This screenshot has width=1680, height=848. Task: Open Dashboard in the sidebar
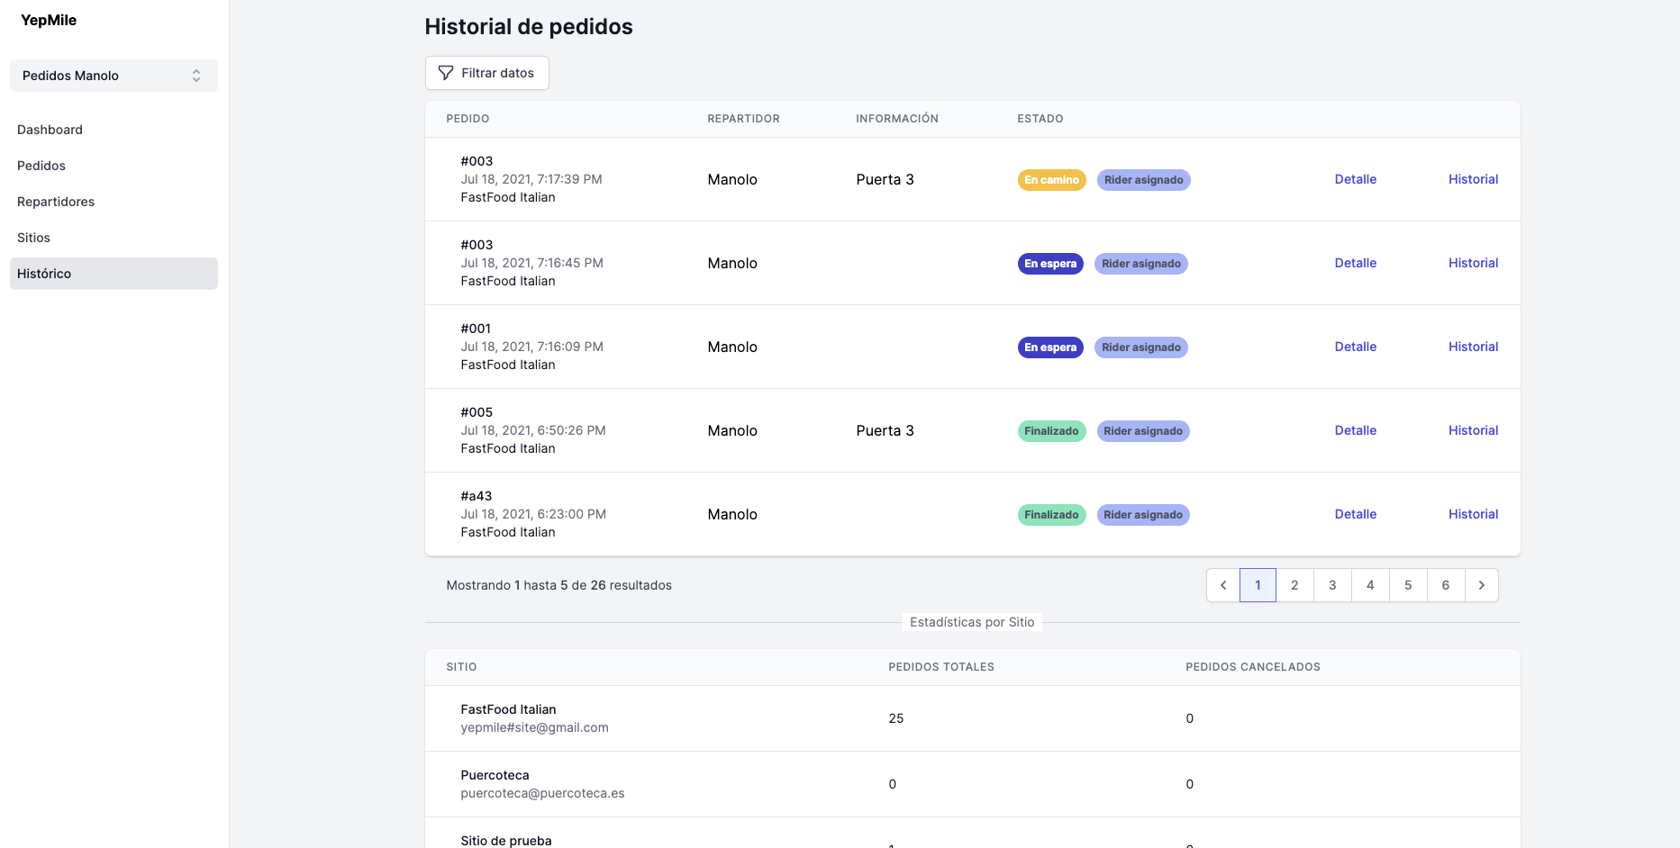pyautogui.click(x=50, y=130)
